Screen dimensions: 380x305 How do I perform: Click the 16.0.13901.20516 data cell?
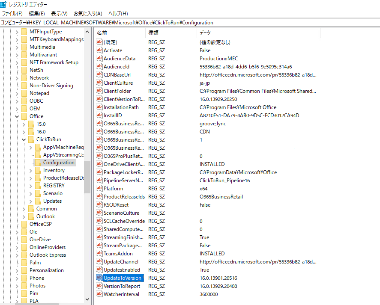(218, 278)
